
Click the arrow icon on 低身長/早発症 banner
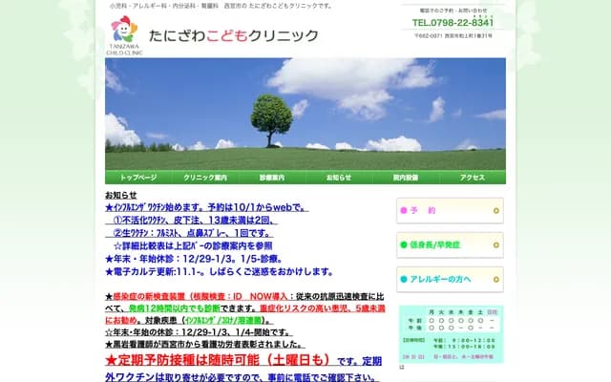(x=495, y=244)
